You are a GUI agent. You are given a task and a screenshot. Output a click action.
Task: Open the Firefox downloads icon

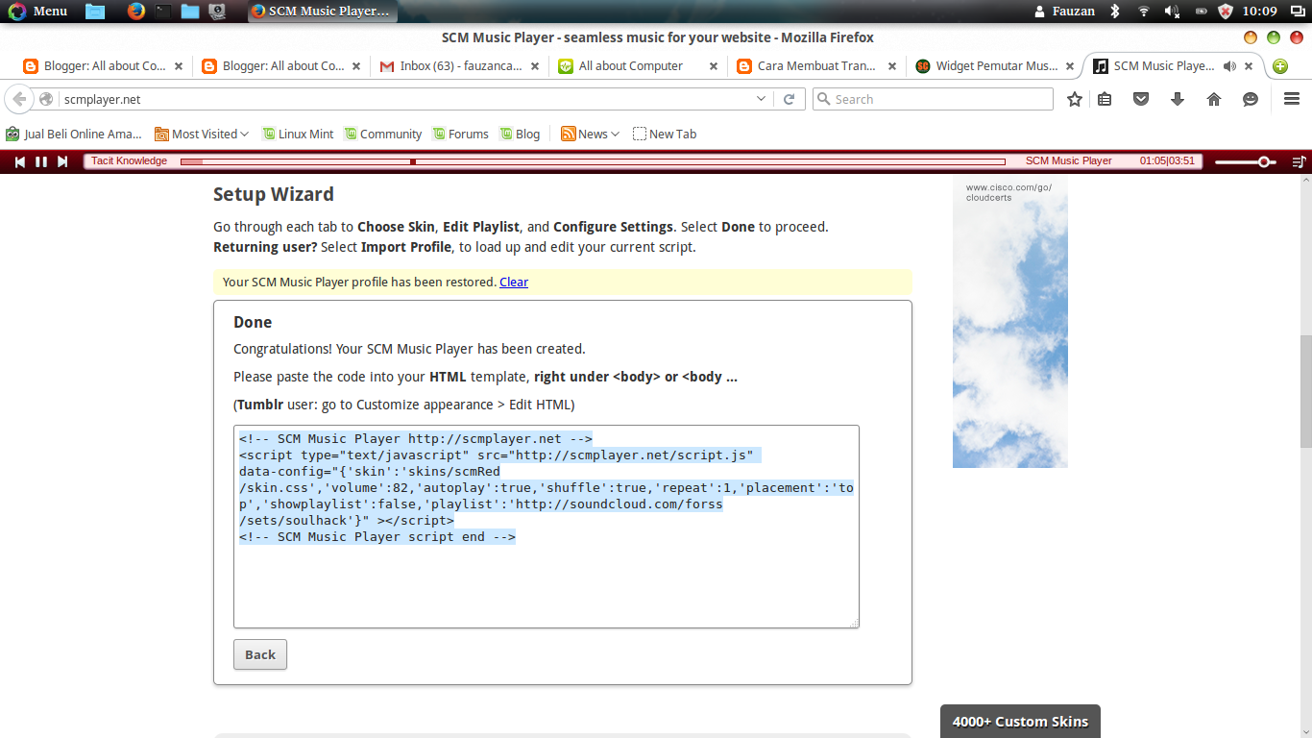1178,98
